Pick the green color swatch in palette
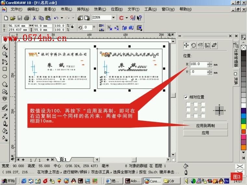The image size is (247, 185). click(243, 121)
